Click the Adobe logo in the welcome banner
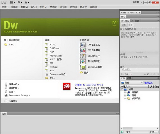Image resolution: width=160 pixels, height=134 pixels. [x=114, y=23]
